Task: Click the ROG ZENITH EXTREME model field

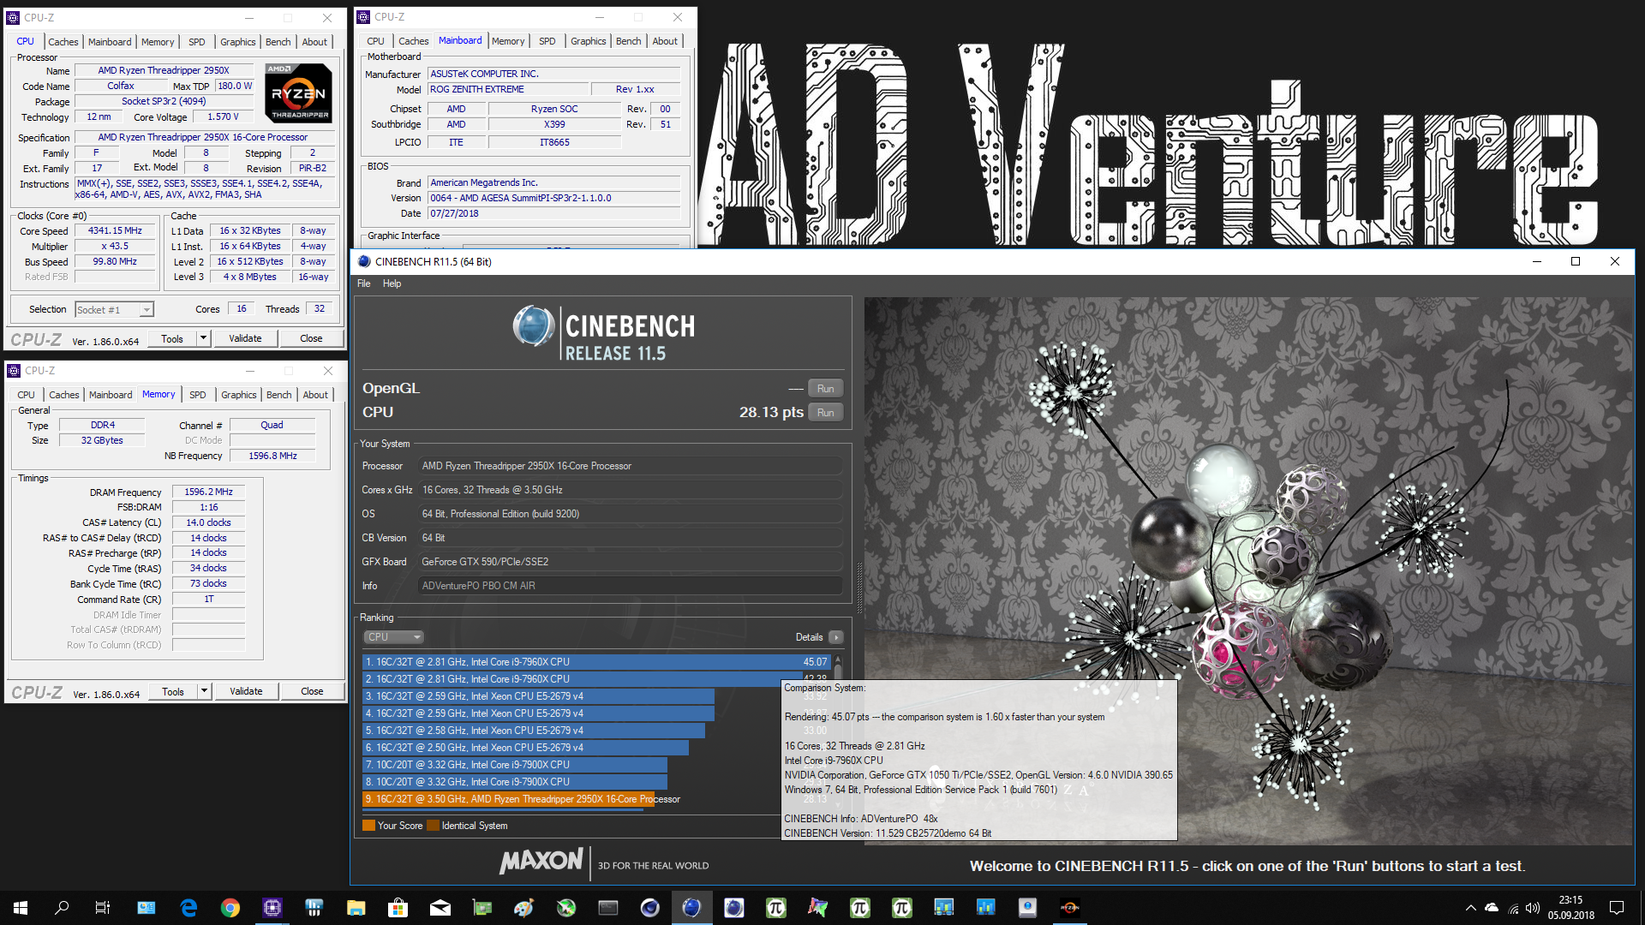Action: pyautogui.click(x=508, y=90)
